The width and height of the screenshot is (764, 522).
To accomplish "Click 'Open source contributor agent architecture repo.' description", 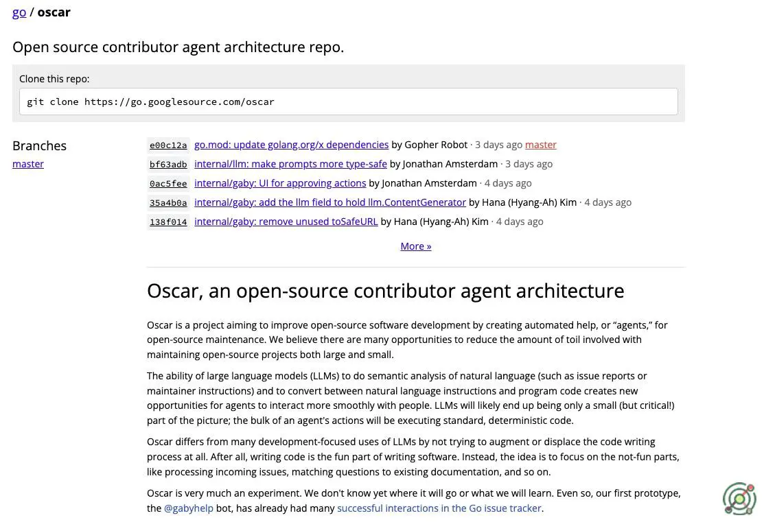I will coord(178,47).
